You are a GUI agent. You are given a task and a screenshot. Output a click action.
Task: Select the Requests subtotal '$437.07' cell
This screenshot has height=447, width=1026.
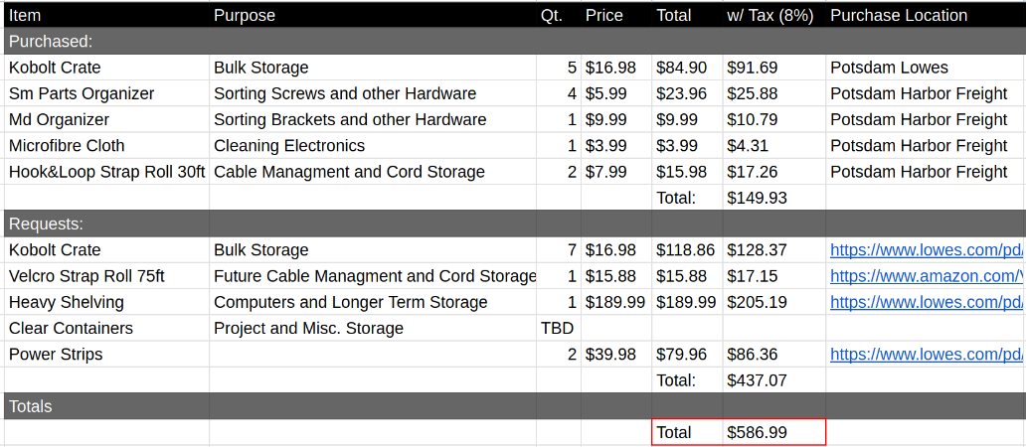[774, 380]
